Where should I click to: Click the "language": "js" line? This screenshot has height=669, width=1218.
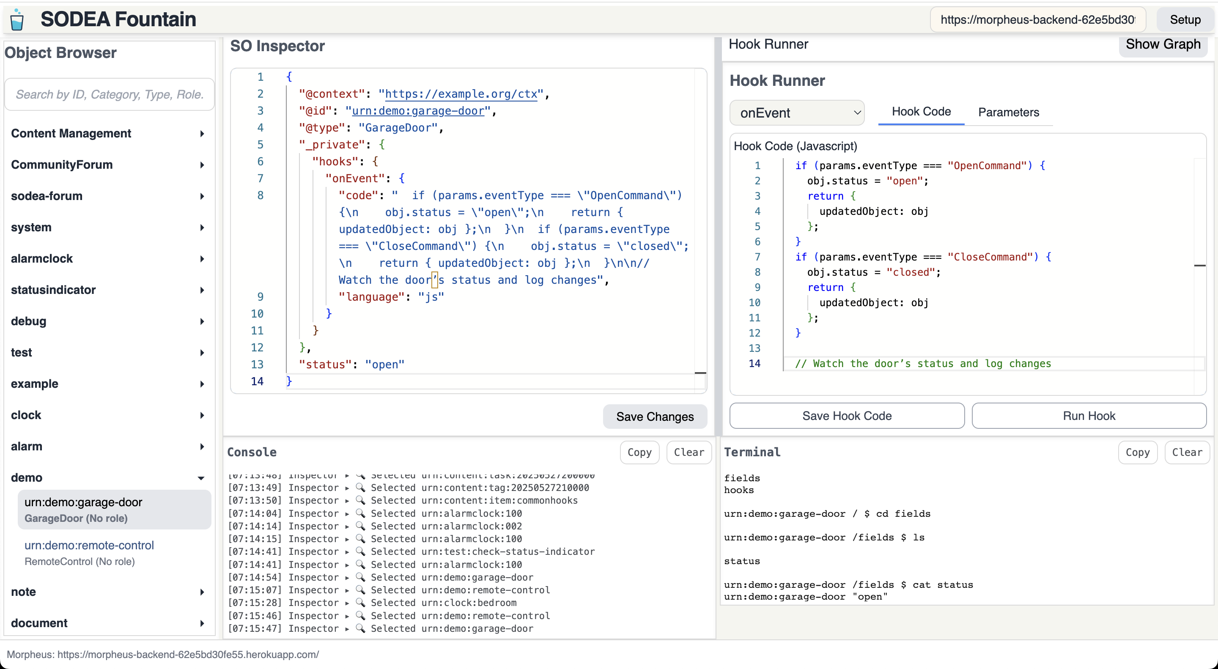[x=391, y=297]
